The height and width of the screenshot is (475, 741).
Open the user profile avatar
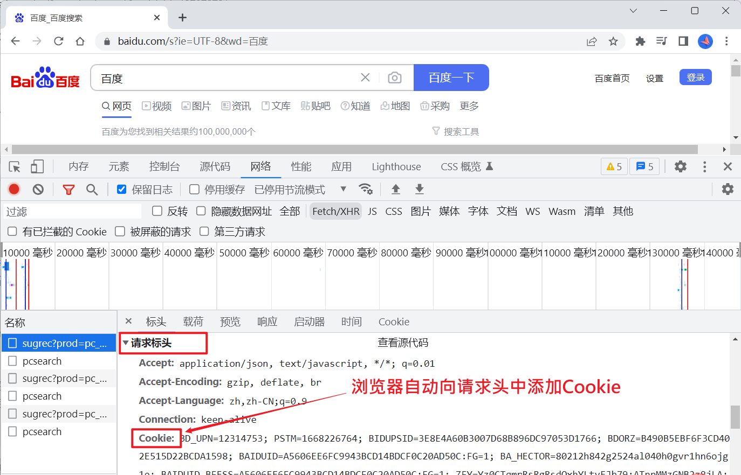705,41
